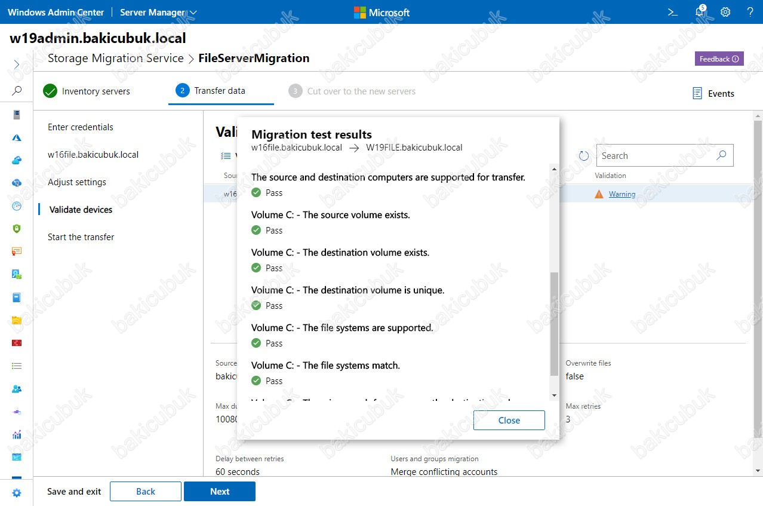The width and height of the screenshot is (763, 506).
Task: Open the Certificates tool icon
Action: [17, 252]
